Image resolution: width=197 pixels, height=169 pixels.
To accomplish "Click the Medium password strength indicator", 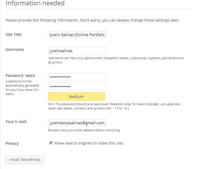I will click(x=76, y=97).
